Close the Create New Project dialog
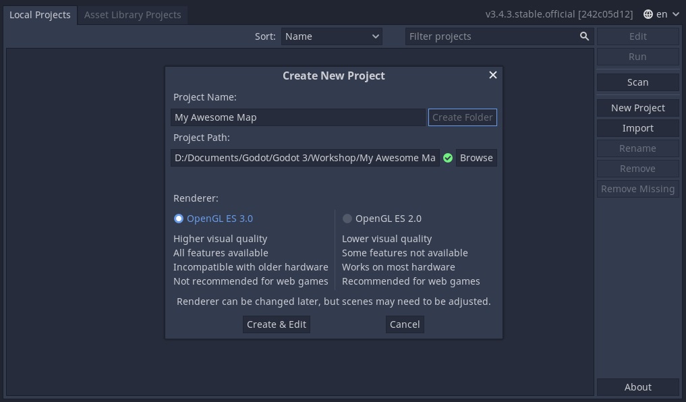Screen dimensions: 686x402 tap(493, 75)
